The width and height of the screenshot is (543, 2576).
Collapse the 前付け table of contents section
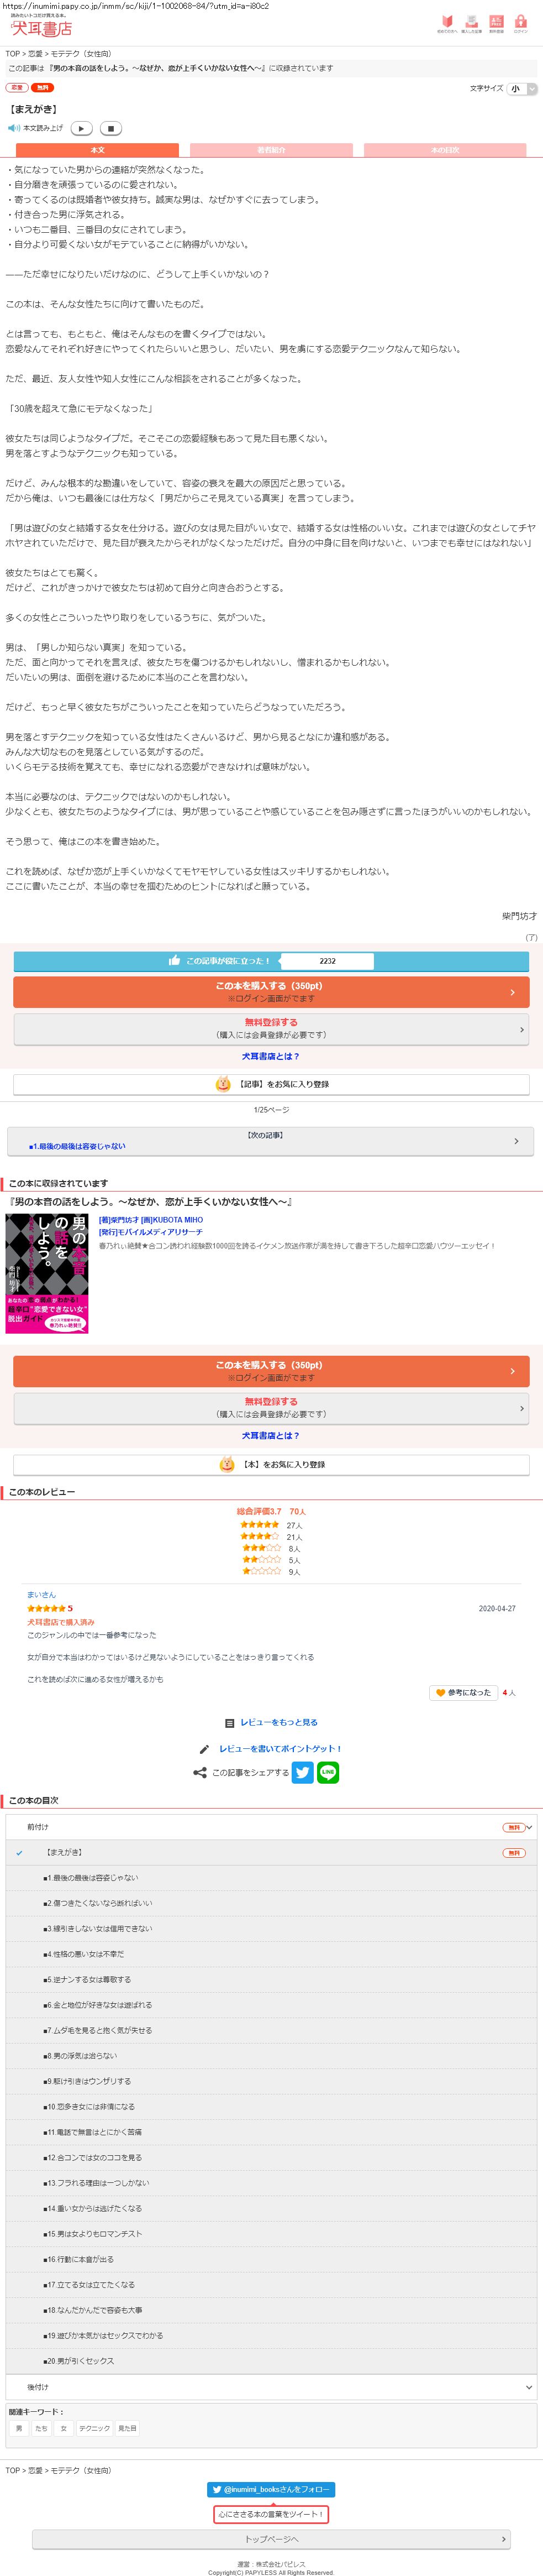(x=271, y=1827)
